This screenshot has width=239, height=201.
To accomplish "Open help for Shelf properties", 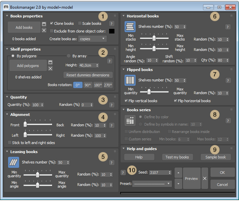I will click(109, 61).
